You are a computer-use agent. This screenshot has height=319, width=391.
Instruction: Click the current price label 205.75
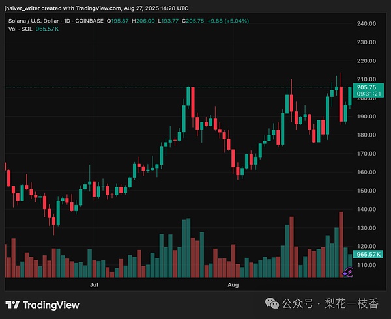pyautogui.click(x=366, y=87)
